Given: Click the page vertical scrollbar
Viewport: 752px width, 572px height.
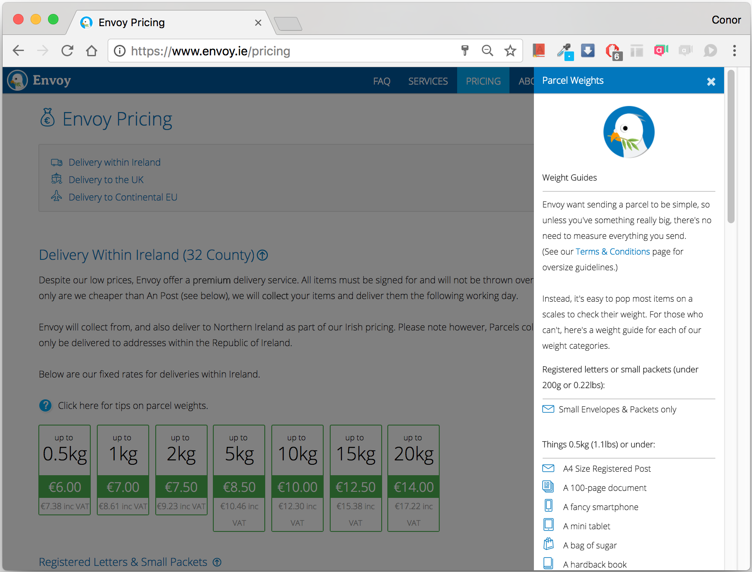Looking at the screenshot, I should [x=731, y=146].
